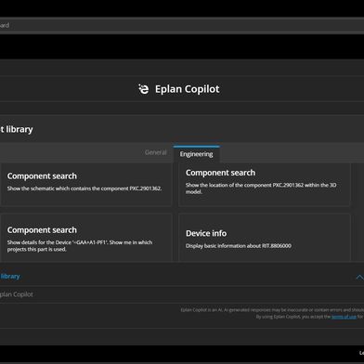Screen dimensions: 364x364
Task: Click the blue library link label
Action: [x=10, y=277]
